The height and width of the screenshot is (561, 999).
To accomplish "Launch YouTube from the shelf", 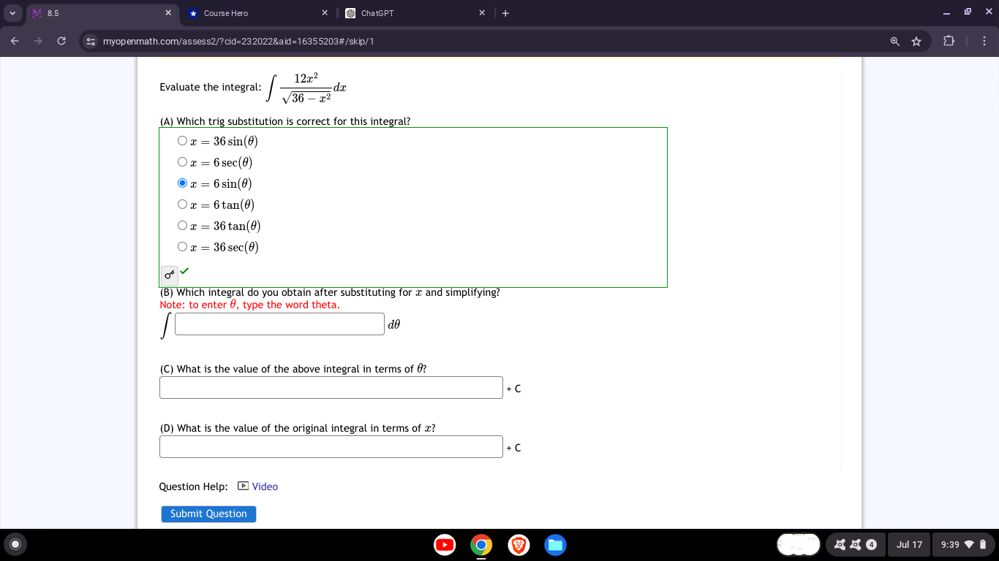I will 445,545.
